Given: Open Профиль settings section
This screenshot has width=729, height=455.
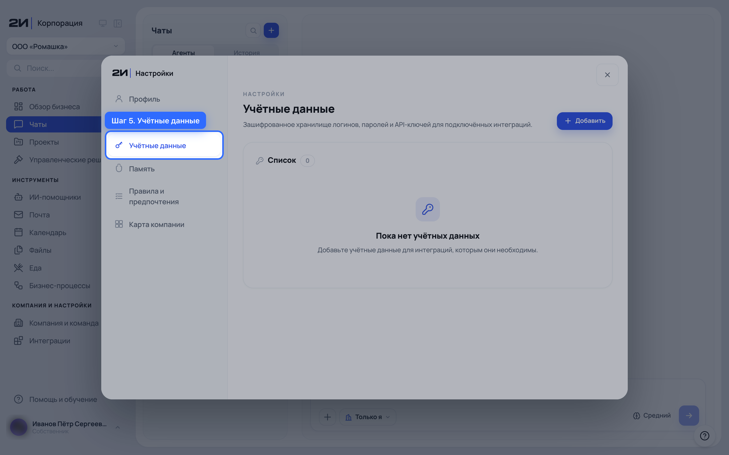Looking at the screenshot, I should click(x=164, y=99).
